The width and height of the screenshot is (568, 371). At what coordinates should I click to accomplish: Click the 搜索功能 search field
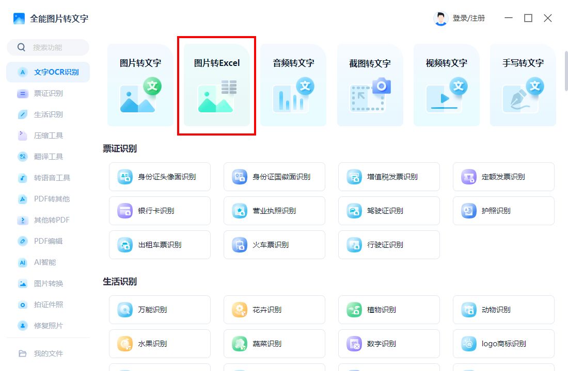tap(48, 47)
